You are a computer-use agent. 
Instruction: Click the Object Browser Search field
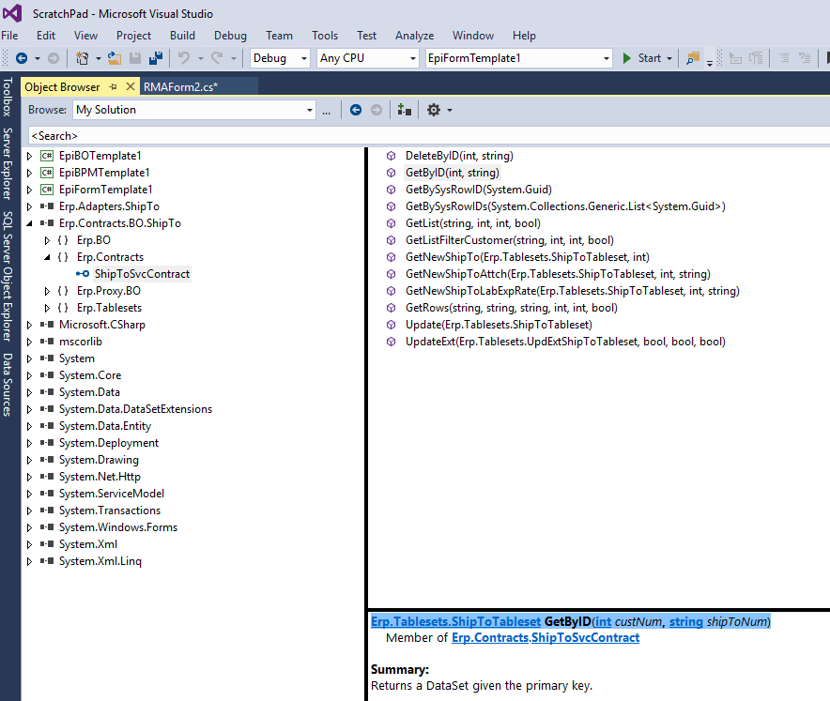(429, 136)
